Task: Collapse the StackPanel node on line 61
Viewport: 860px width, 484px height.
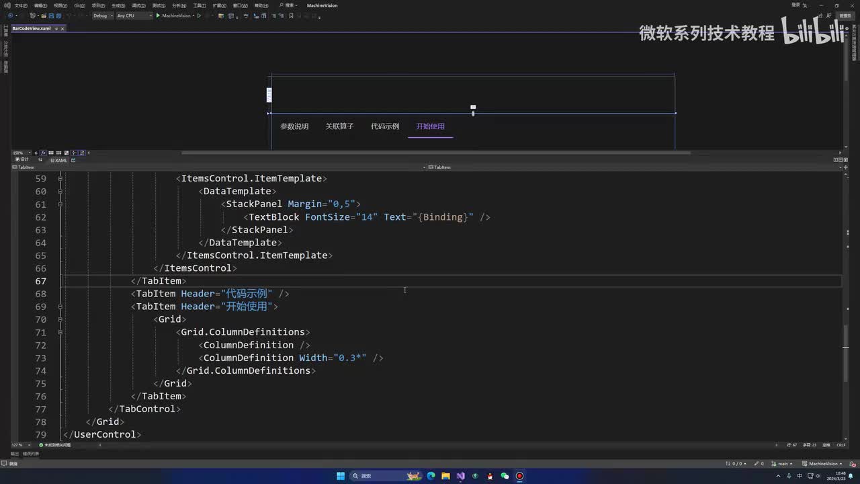Action: click(x=60, y=204)
